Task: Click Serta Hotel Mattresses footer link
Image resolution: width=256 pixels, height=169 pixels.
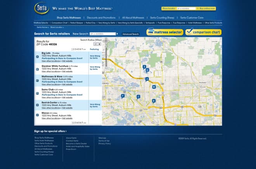Action: pyautogui.click(x=44, y=141)
